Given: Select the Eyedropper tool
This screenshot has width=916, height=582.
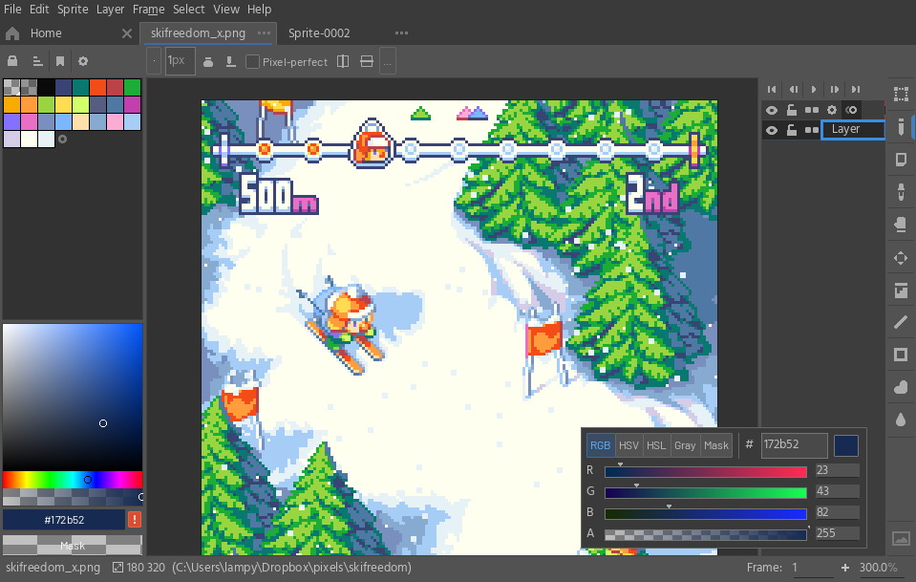Looking at the screenshot, I should pos(900,192).
